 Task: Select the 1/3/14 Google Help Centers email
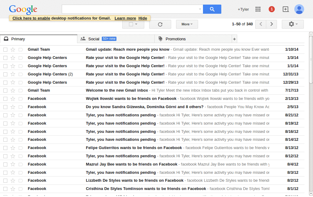(6, 58)
